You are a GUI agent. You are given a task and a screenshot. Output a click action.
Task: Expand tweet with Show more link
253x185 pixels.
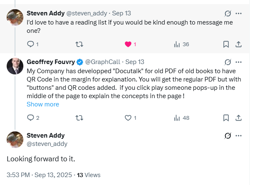tap(43, 104)
